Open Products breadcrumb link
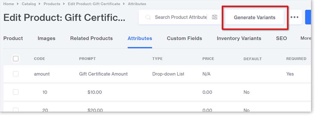This screenshot has height=116, width=323. tap(52, 4)
